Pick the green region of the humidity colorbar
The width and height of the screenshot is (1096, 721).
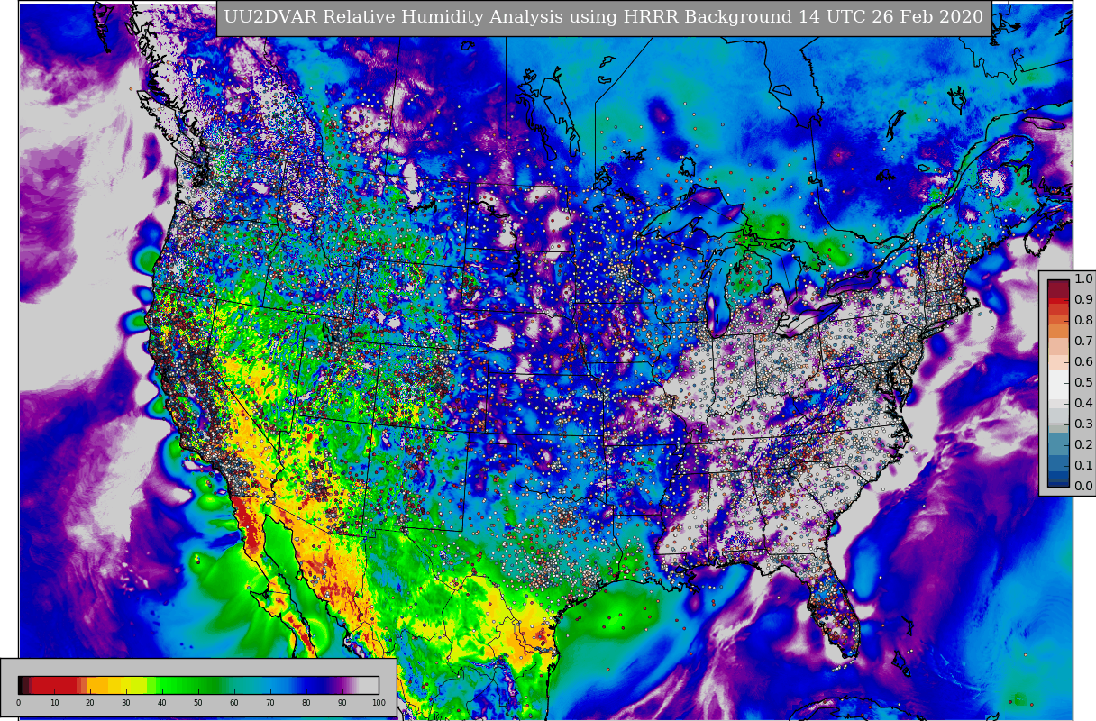pyautogui.click(x=189, y=685)
